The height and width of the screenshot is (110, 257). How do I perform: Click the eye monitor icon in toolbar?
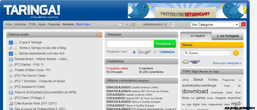[127, 25]
